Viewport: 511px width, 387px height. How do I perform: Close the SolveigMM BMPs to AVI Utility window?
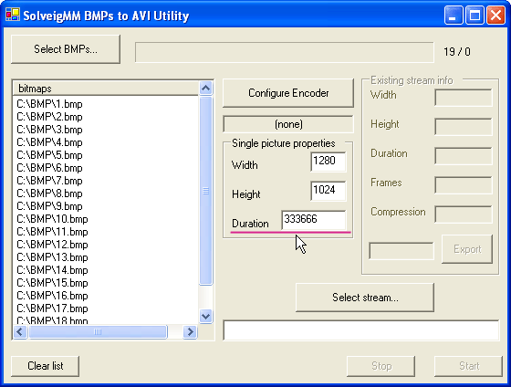[x=495, y=15]
